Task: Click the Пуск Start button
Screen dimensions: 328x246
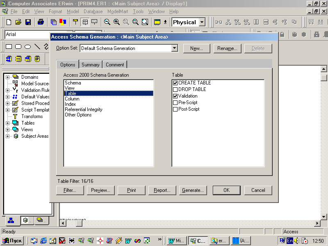Action: coord(12,241)
